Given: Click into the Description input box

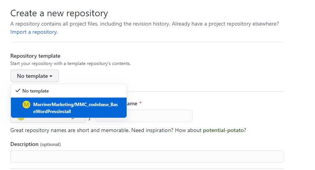Looking at the screenshot, I should (x=147, y=156).
